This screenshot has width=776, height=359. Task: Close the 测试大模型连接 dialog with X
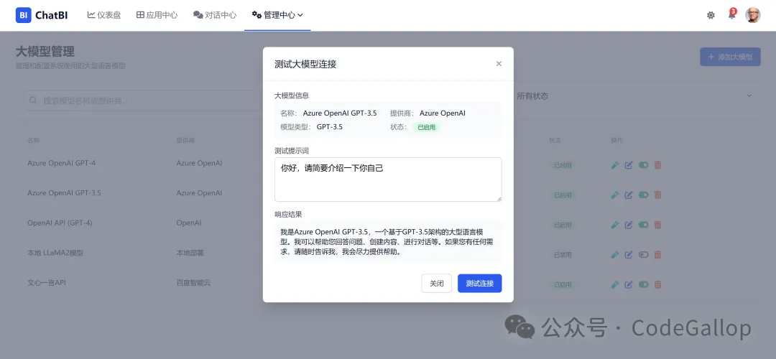click(499, 64)
